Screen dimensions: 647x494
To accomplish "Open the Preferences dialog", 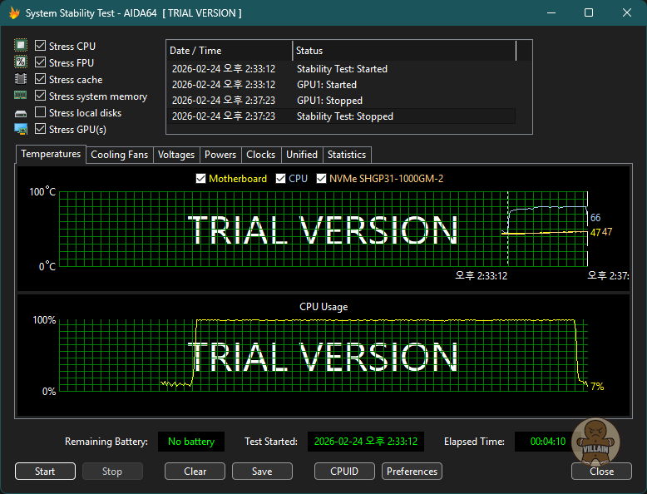I will [x=412, y=472].
